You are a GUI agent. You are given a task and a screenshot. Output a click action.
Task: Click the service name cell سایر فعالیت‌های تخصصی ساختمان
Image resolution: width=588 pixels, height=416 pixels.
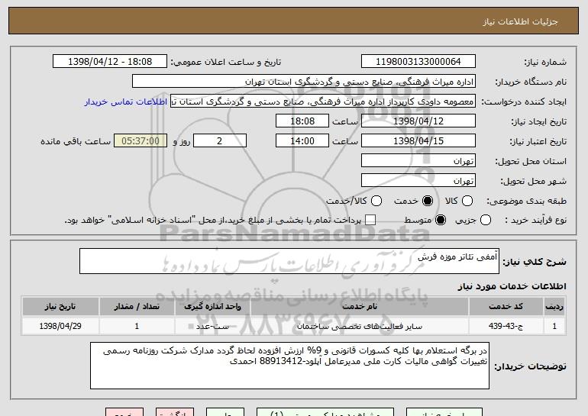[x=359, y=326]
